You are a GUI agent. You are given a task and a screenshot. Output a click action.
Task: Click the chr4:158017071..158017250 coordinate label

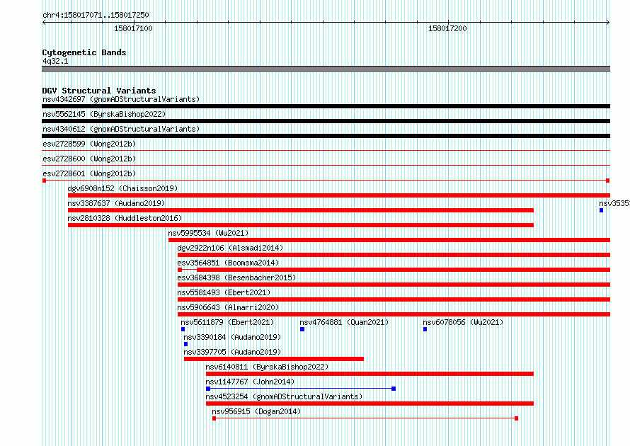pos(96,15)
